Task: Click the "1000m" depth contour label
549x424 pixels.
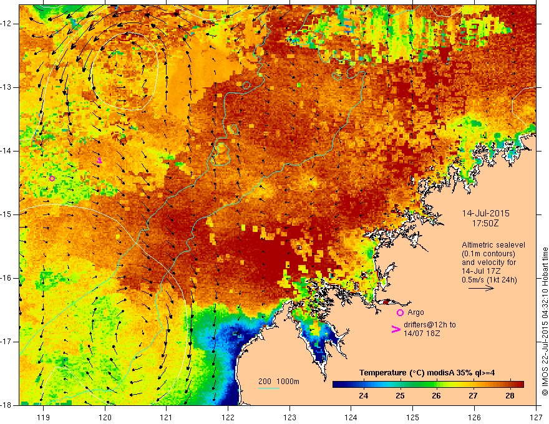Action: pyautogui.click(x=288, y=382)
